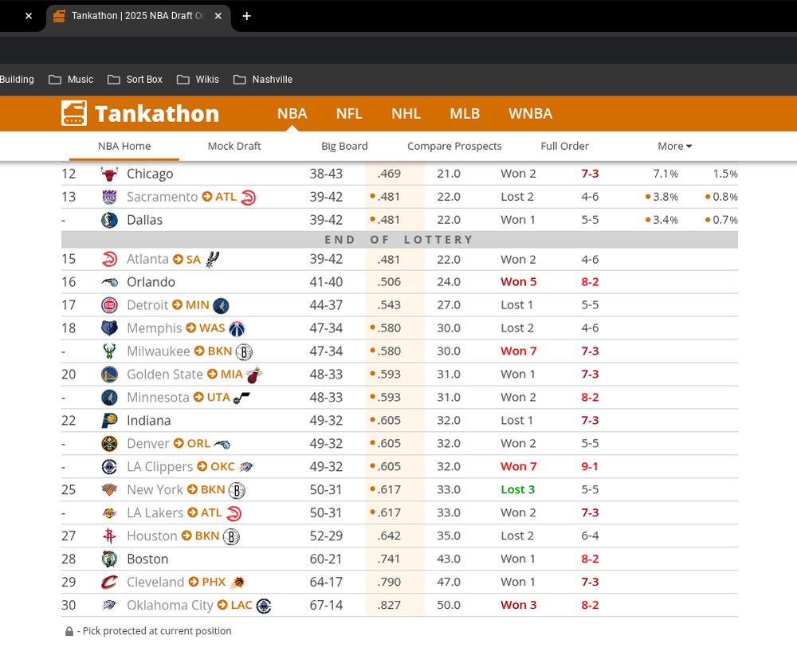This screenshot has height=667, width=797.
Task: Click the Memphis Grizzlies logo
Action: click(x=109, y=328)
